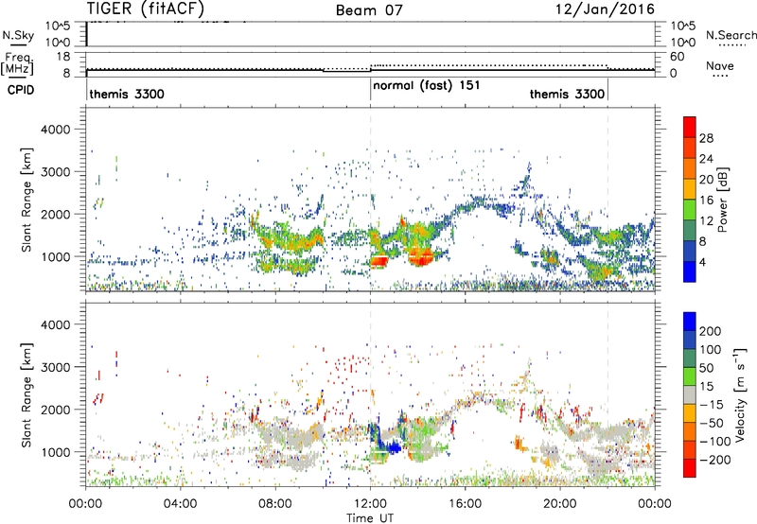757x524 pixels.
Task: Click the -100 label on velocity colorbar
Action: (715, 441)
